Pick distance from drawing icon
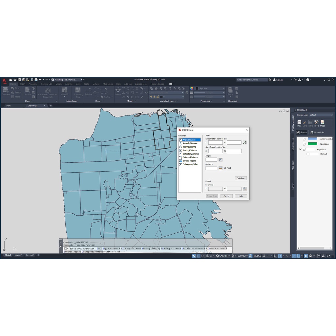 click(220, 168)
